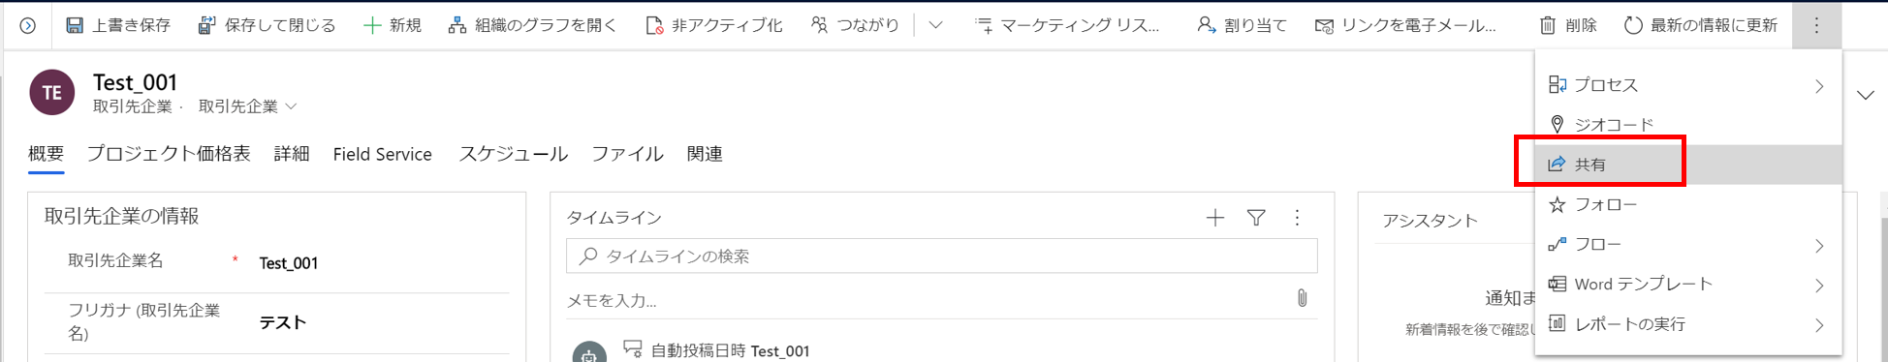Click the vertical ellipsis overflow button
The height and width of the screenshot is (362, 1888).
click(x=1816, y=25)
